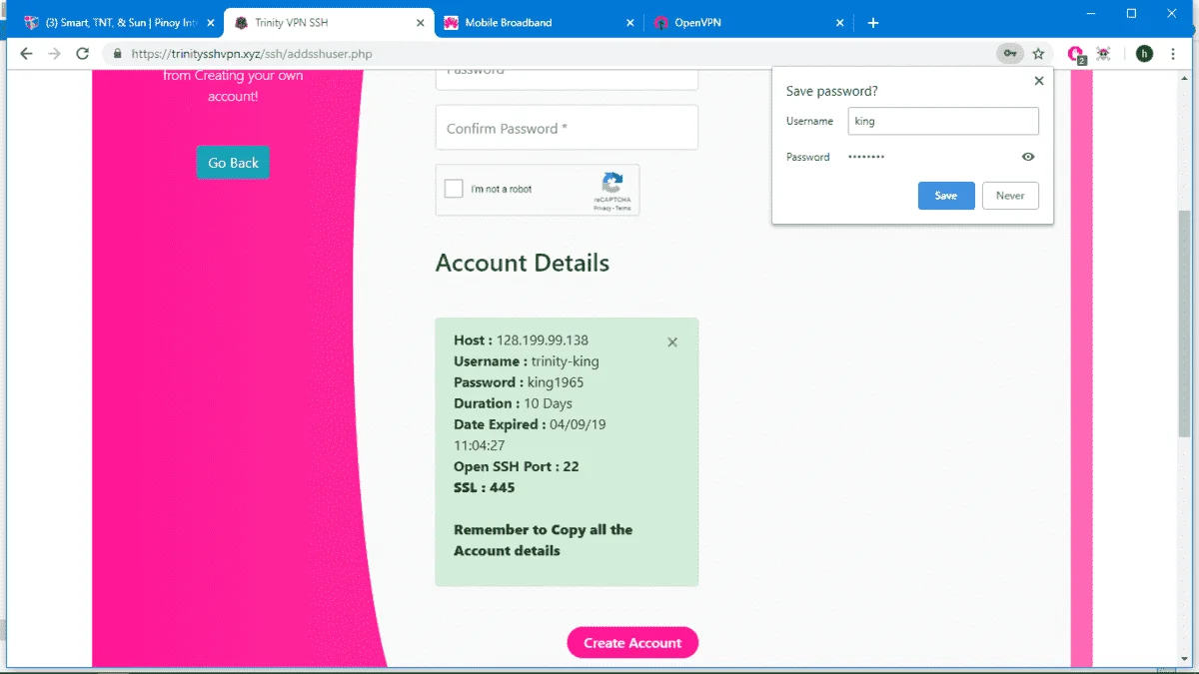
Task: Open the reCAPTCHA Terms link
Action: [623, 208]
